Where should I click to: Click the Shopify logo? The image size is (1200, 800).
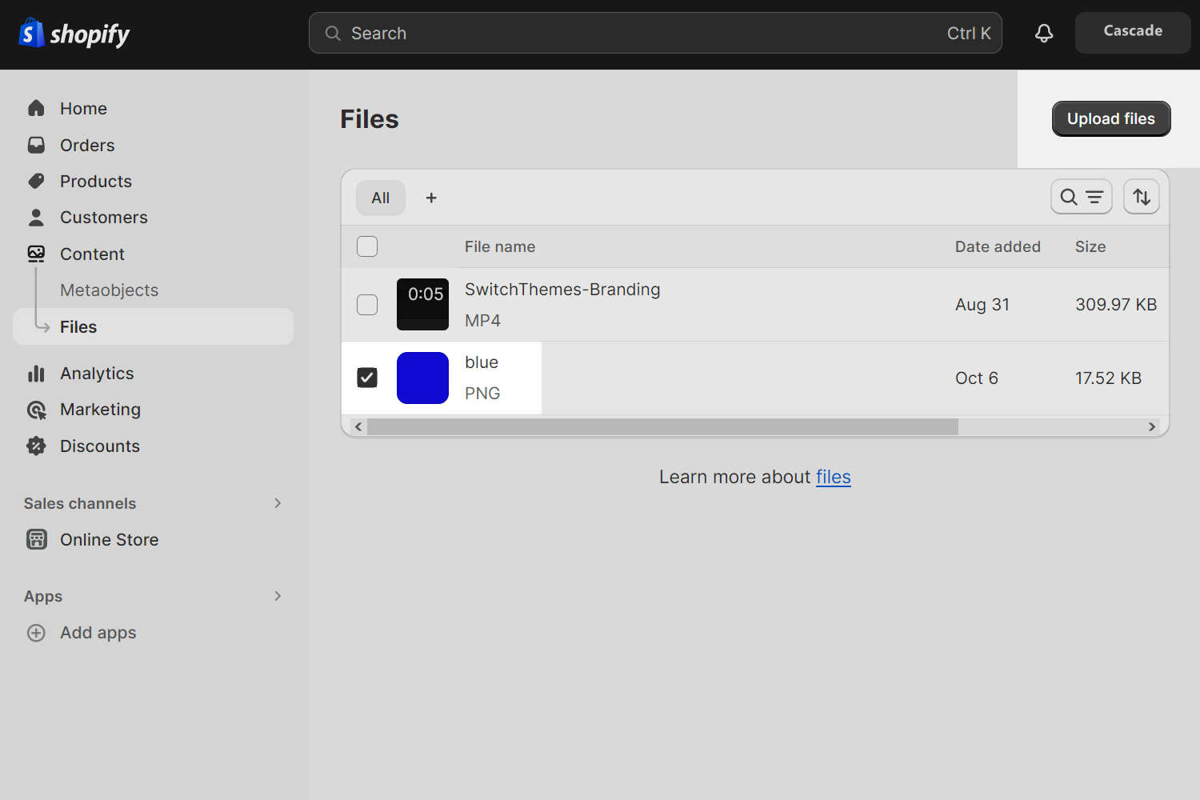point(74,34)
